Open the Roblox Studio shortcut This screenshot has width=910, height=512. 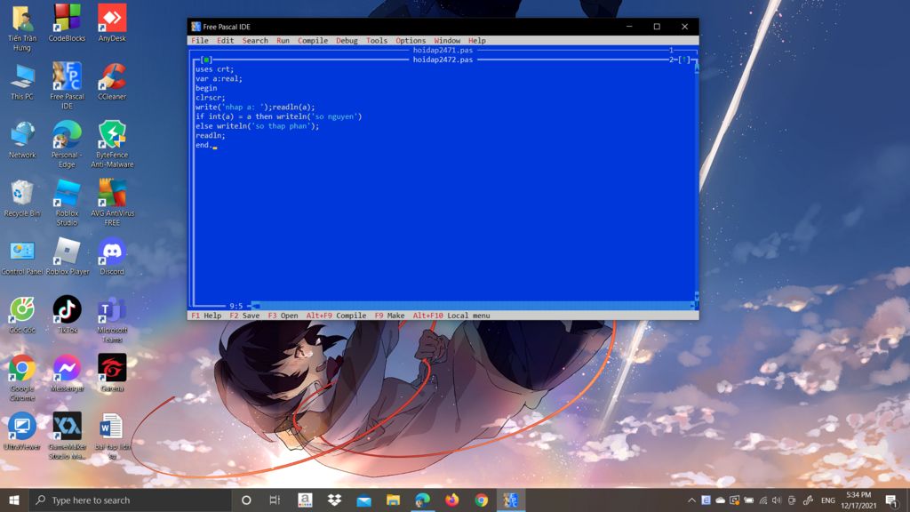coord(67,202)
